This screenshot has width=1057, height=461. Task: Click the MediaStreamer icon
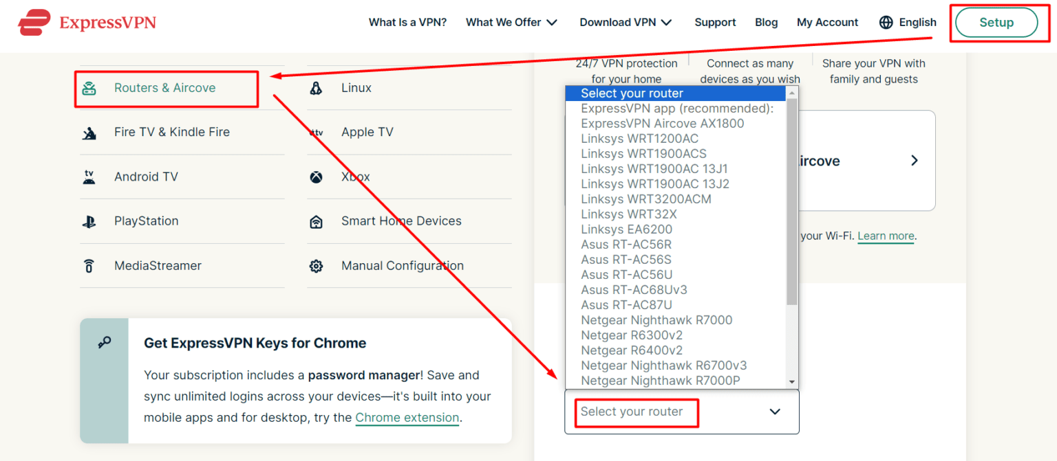pos(89,266)
